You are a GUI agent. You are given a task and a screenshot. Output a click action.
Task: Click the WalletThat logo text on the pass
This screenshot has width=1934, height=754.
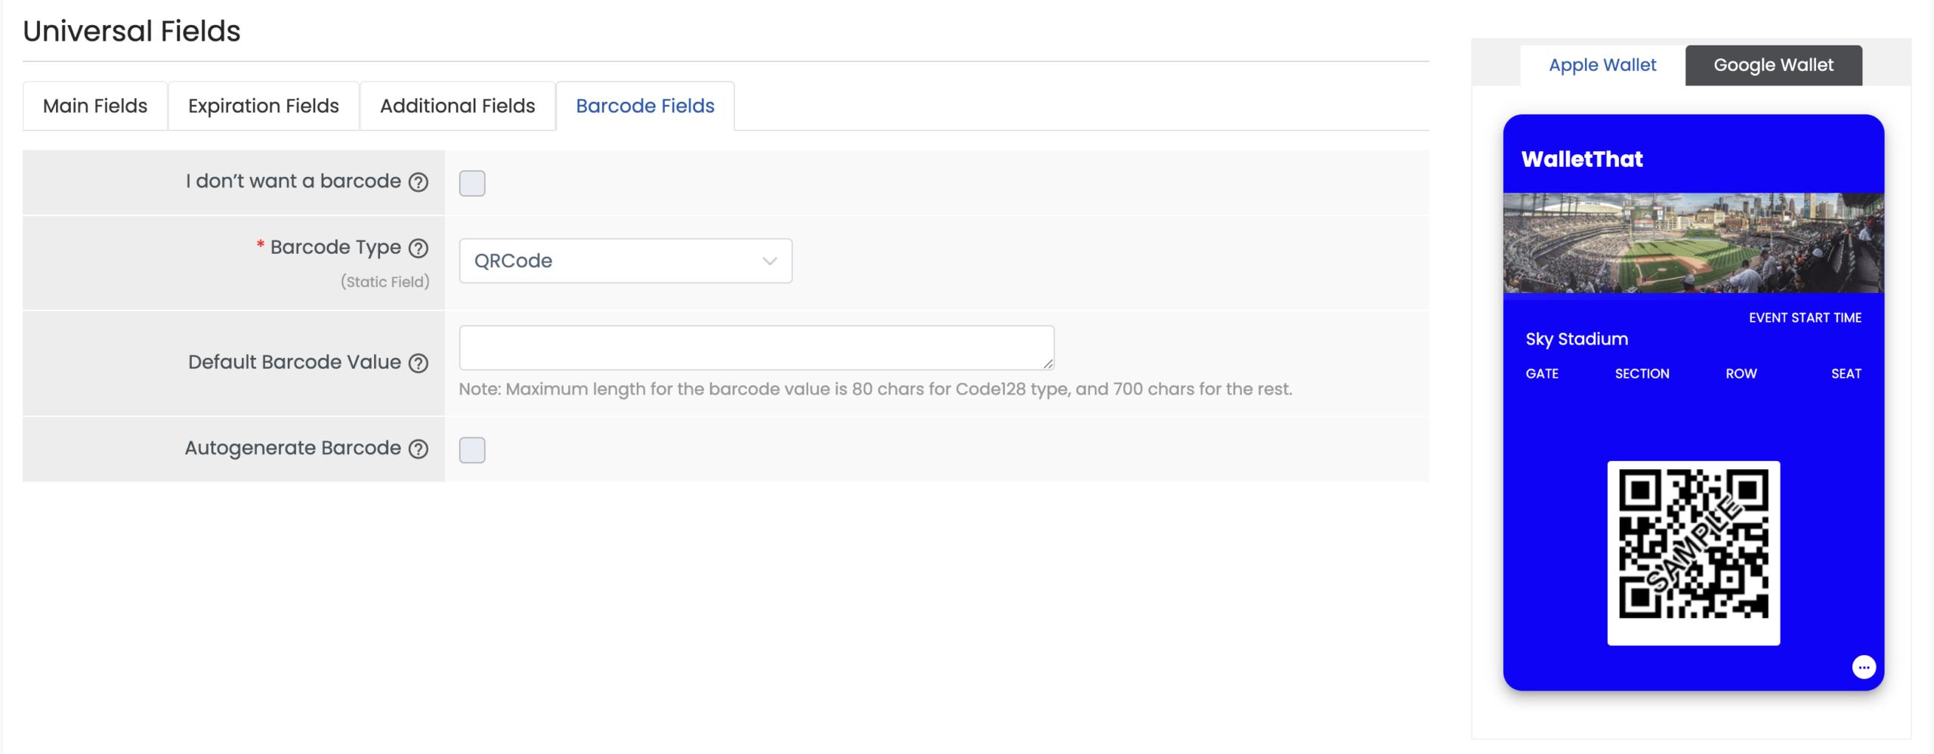(1582, 159)
